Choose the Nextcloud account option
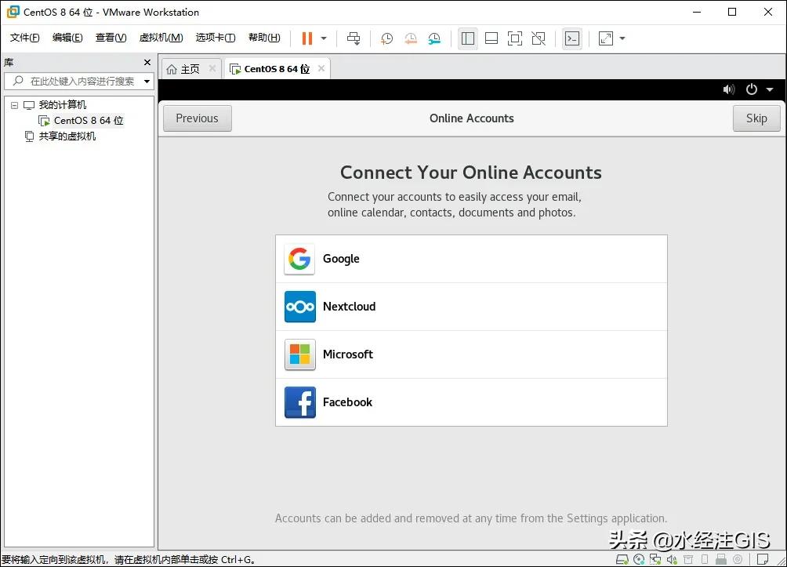 pyautogui.click(x=471, y=307)
